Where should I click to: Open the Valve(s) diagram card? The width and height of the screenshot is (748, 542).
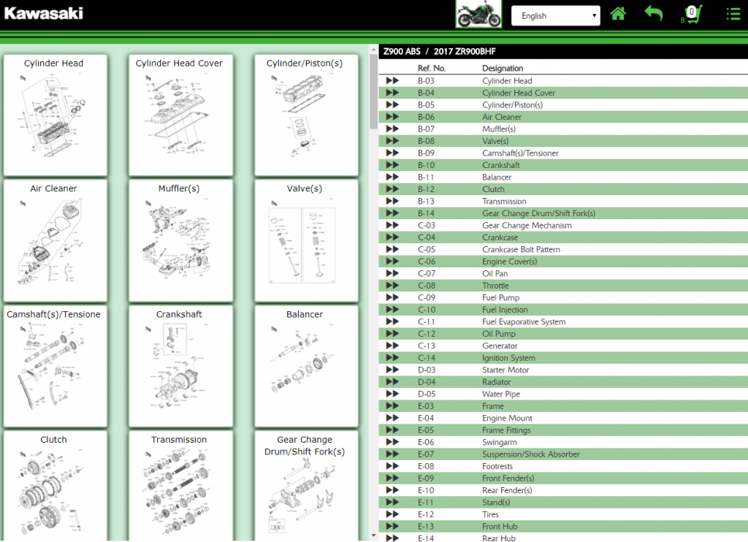click(306, 240)
